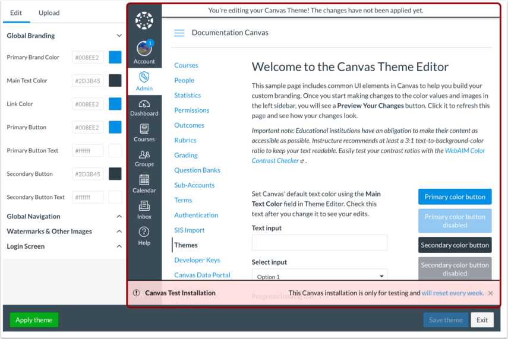Open the Primary Brand Color swatch
This screenshot has height=339, width=508.
(x=115, y=58)
